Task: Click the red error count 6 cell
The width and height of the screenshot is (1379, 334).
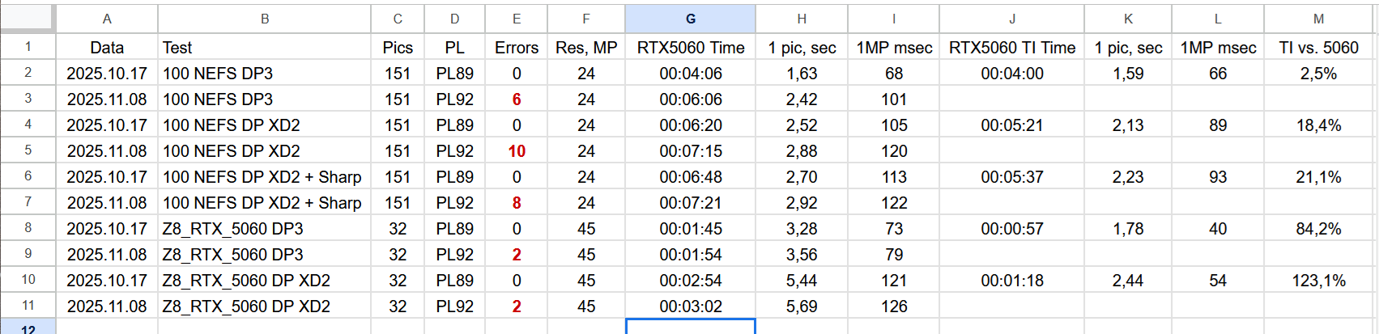Action: point(516,99)
